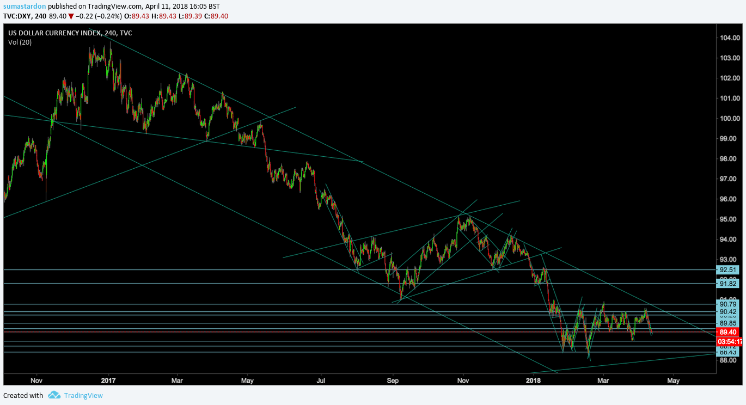This screenshot has height=405, width=746.
Task: Click the TradingView cloud logo icon
Action: point(53,395)
